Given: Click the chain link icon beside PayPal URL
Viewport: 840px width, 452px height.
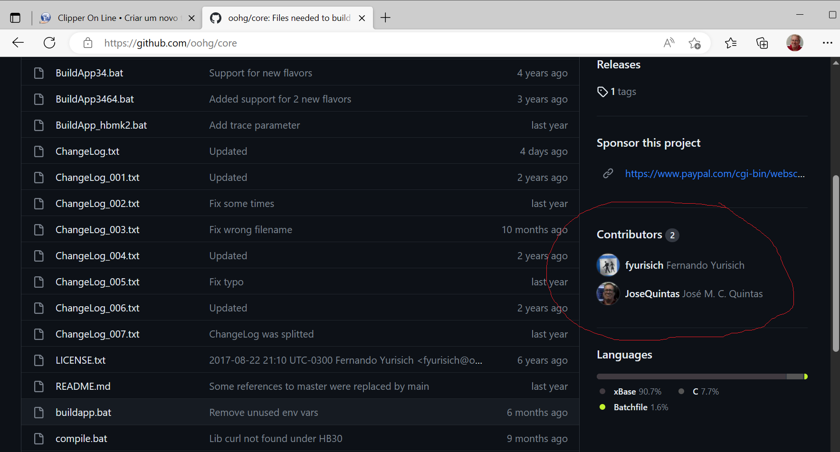Looking at the screenshot, I should [608, 174].
